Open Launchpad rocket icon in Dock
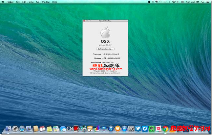The width and height of the screenshot is (212, 135). (x=15, y=129)
